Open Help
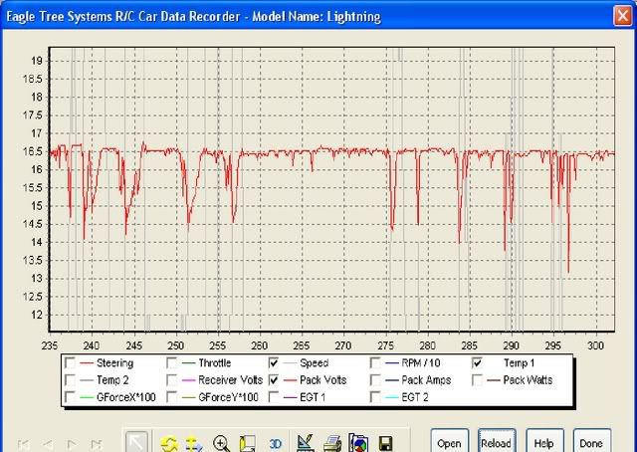The height and width of the screenshot is (452, 637). click(543, 443)
